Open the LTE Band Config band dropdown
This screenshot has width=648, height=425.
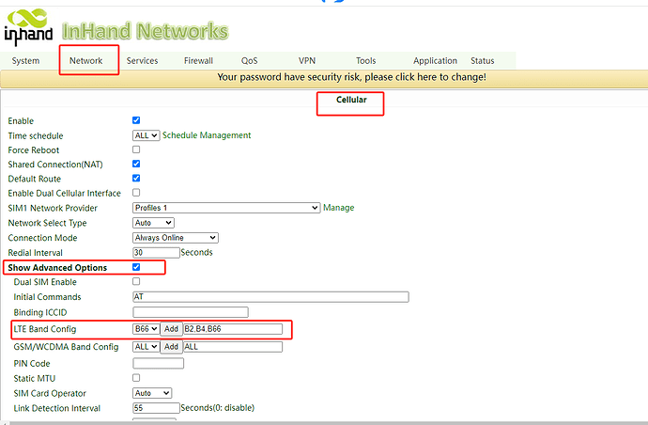147,329
